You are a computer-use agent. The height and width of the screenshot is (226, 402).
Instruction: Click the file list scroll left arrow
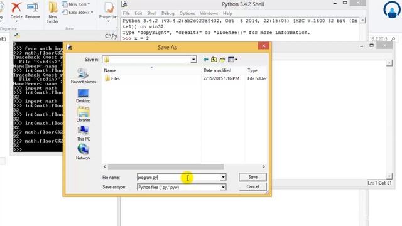pyautogui.click(x=105, y=167)
